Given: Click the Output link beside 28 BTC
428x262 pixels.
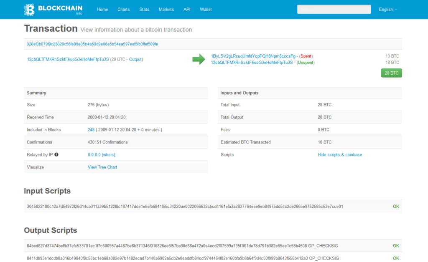Looking at the screenshot, I should pos(135,59).
